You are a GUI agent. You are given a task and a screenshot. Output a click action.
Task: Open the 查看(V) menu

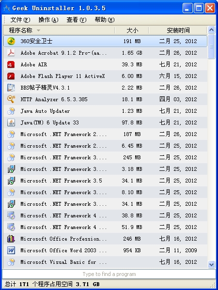(77, 19)
